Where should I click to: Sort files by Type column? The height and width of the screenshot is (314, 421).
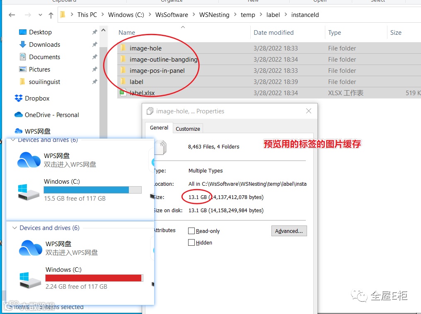coord(334,33)
